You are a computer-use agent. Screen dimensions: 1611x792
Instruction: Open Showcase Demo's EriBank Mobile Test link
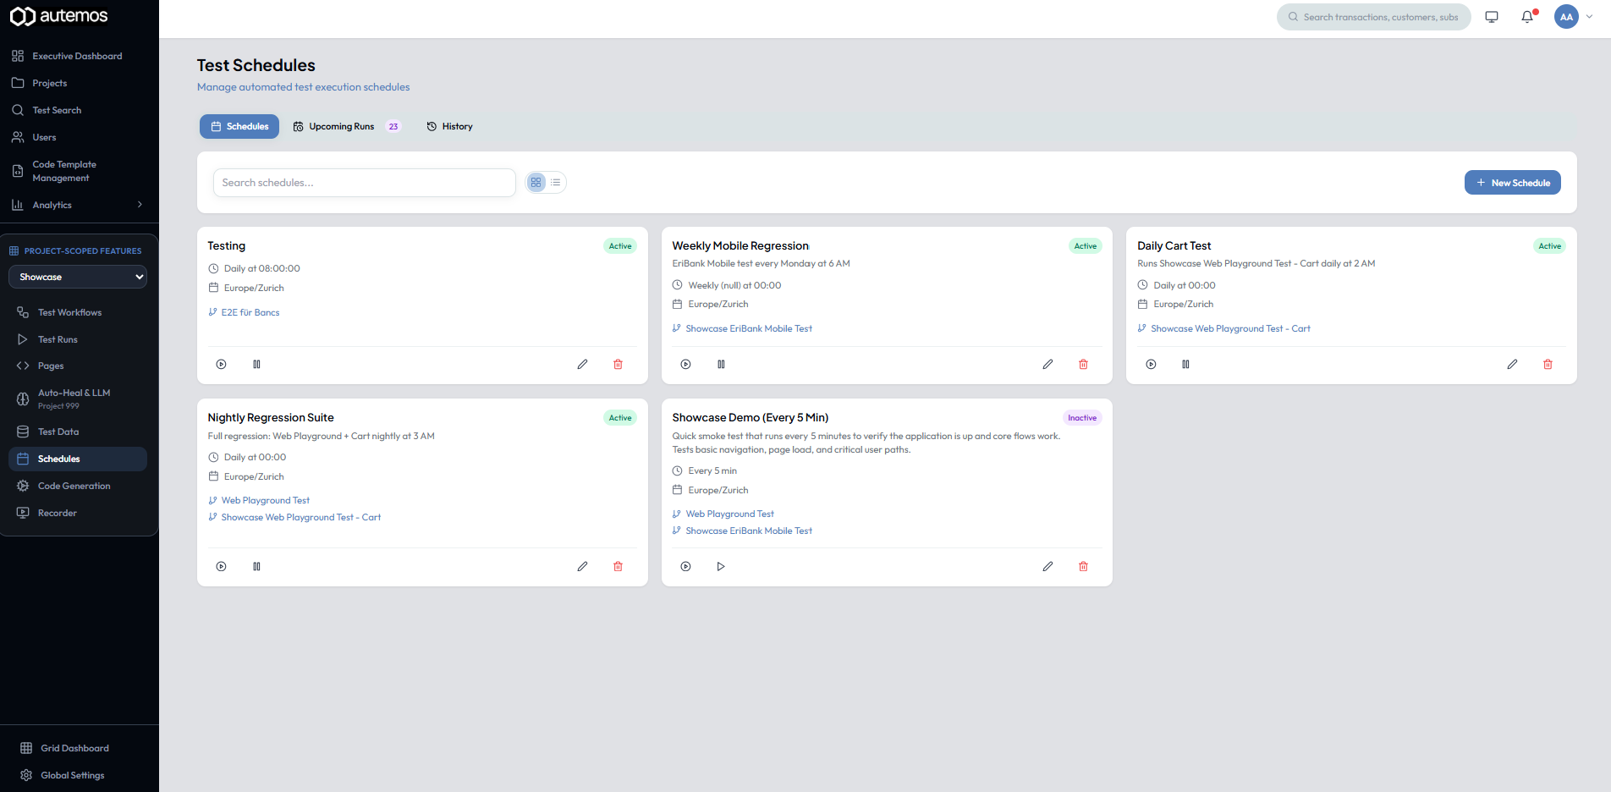(749, 531)
